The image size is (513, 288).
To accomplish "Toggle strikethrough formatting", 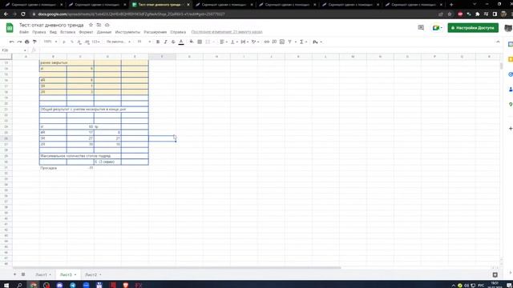I will pos(173,42).
